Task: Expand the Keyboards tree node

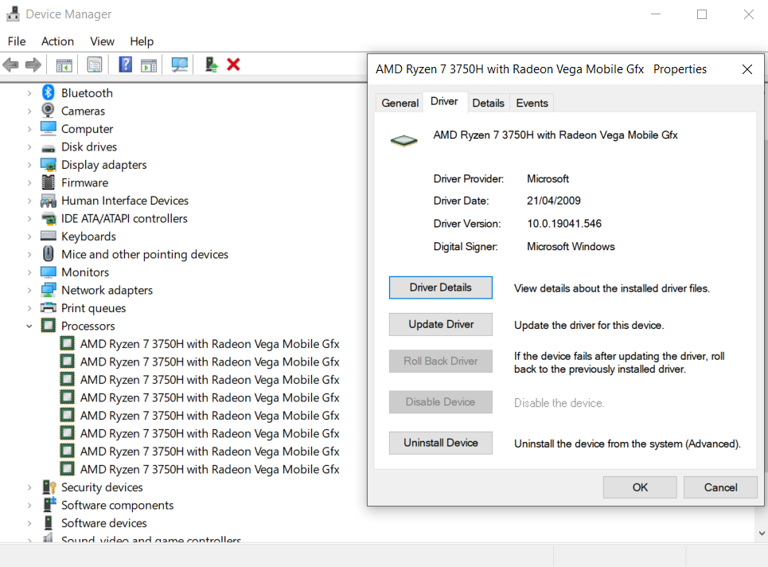Action: (29, 237)
